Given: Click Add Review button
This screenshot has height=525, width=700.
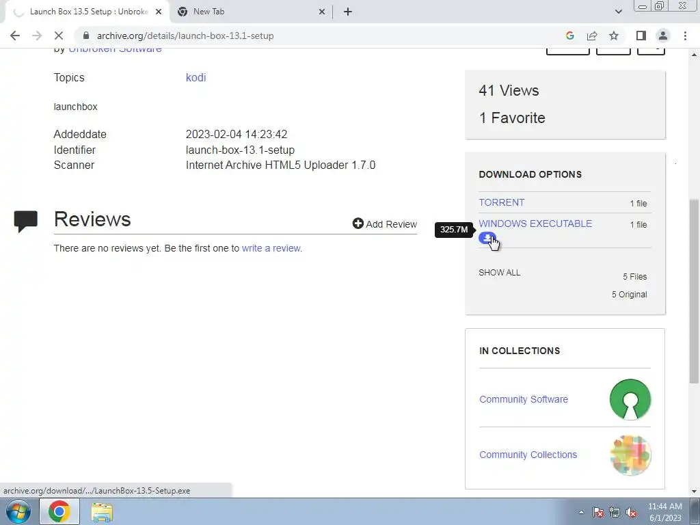Looking at the screenshot, I should [x=385, y=224].
